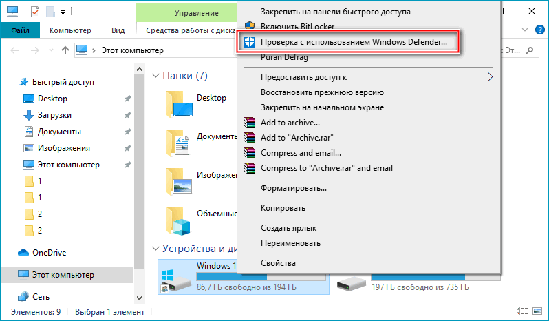Click the pin icon next to Desktop
Viewport: 549px width, 321px height.
tap(128, 99)
